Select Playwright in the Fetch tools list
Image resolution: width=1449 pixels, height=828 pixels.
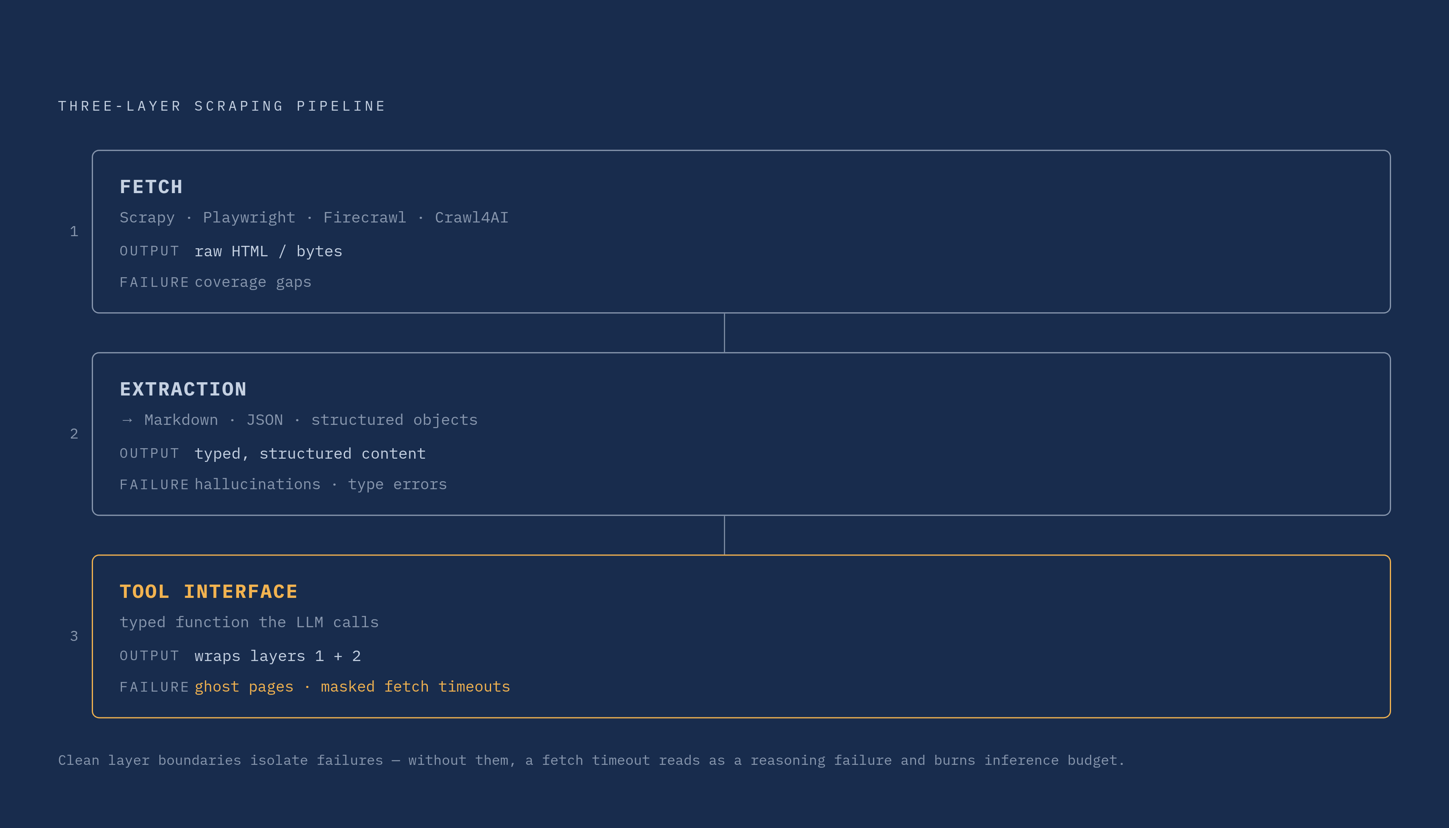click(x=249, y=218)
